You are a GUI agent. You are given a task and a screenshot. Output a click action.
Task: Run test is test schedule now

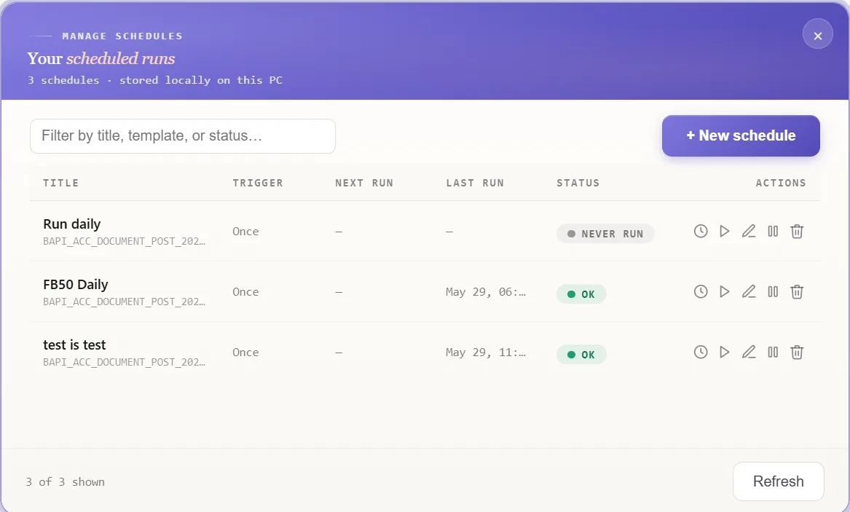pyautogui.click(x=724, y=353)
